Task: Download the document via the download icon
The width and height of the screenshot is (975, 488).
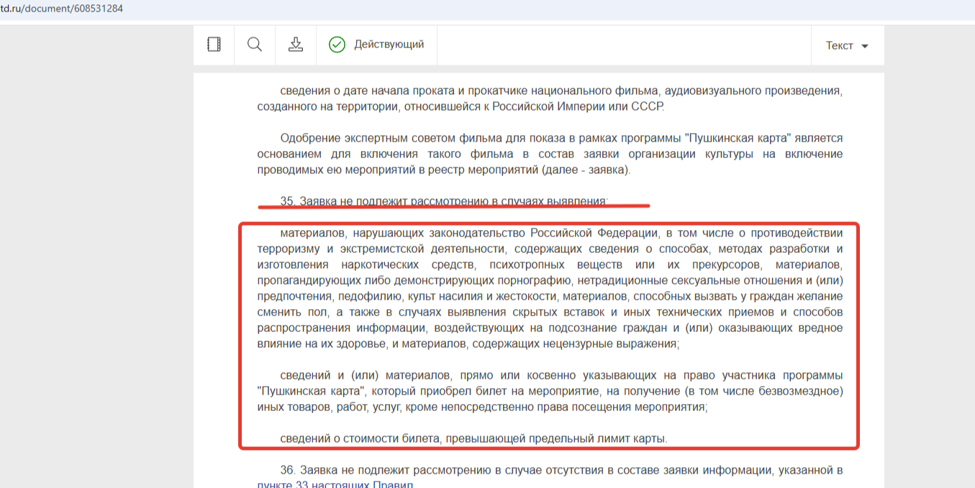Action: (x=296, y=45)
